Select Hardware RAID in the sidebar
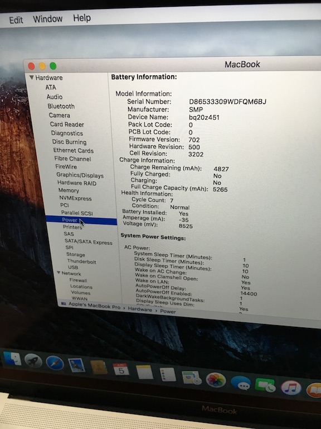The image size is (321, 429). [77, 183]
